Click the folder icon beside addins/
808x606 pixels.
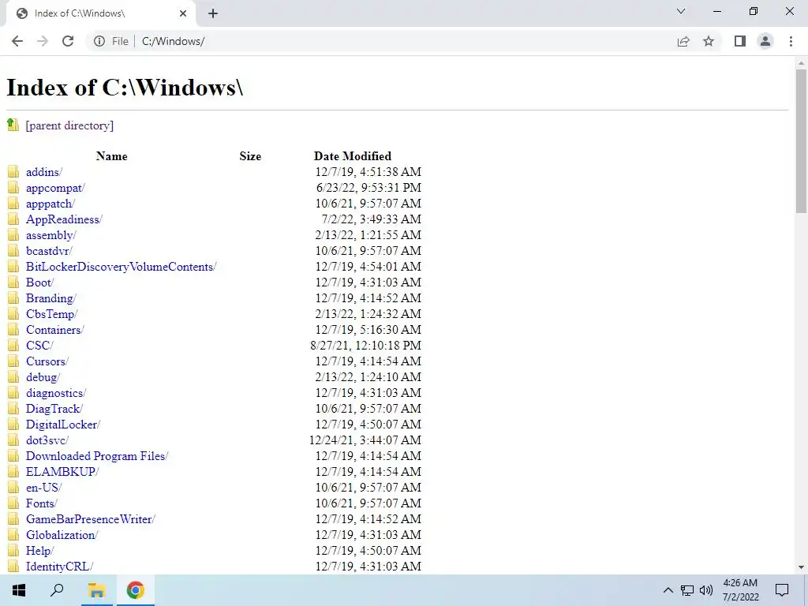13,171
